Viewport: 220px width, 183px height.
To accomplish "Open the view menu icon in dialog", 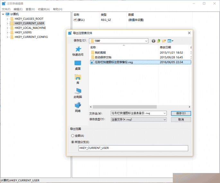I will [171, 41].
